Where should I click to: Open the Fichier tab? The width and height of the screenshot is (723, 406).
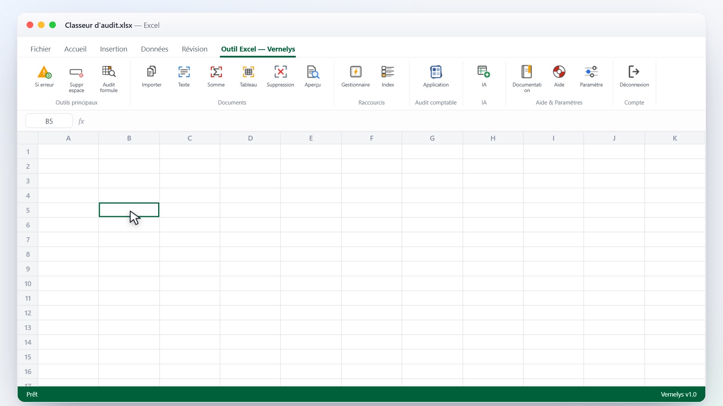41,49
